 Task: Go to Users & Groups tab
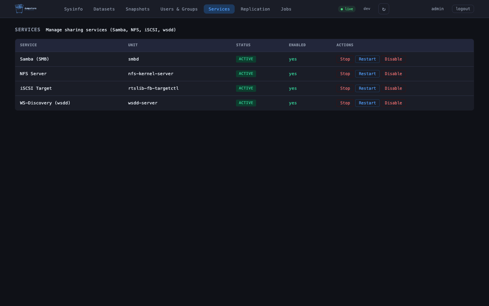(179, 9)
